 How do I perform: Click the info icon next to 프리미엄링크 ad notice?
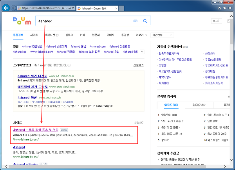(69, 65)
